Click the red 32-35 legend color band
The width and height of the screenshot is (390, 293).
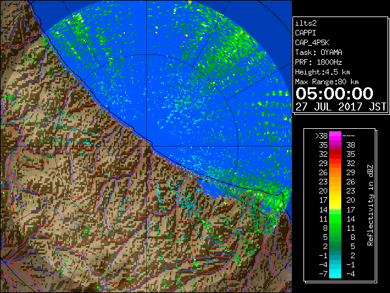pyautogui.click(x=335, y=154)
